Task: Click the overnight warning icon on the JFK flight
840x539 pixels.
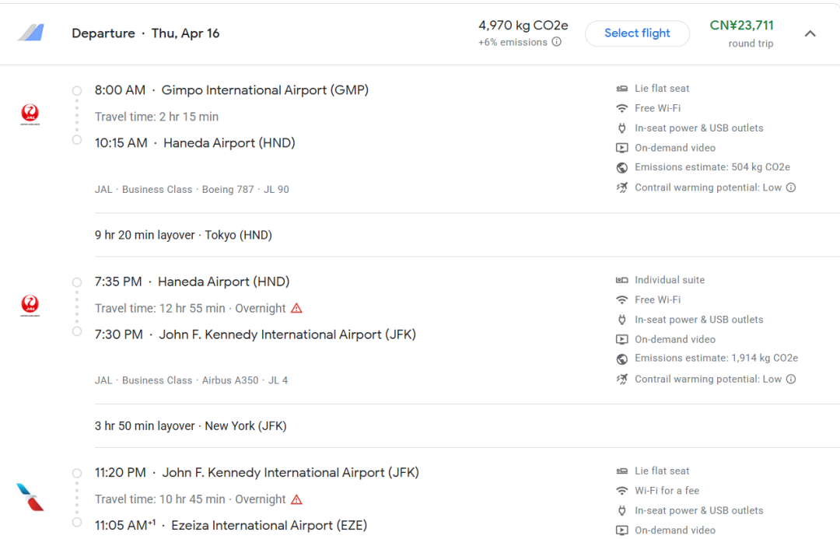Action: pyautogui.click(x=296, y=499)
